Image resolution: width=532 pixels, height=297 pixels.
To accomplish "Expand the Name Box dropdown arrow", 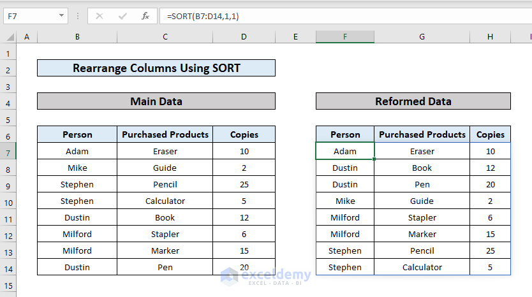I will coord(61,15).
